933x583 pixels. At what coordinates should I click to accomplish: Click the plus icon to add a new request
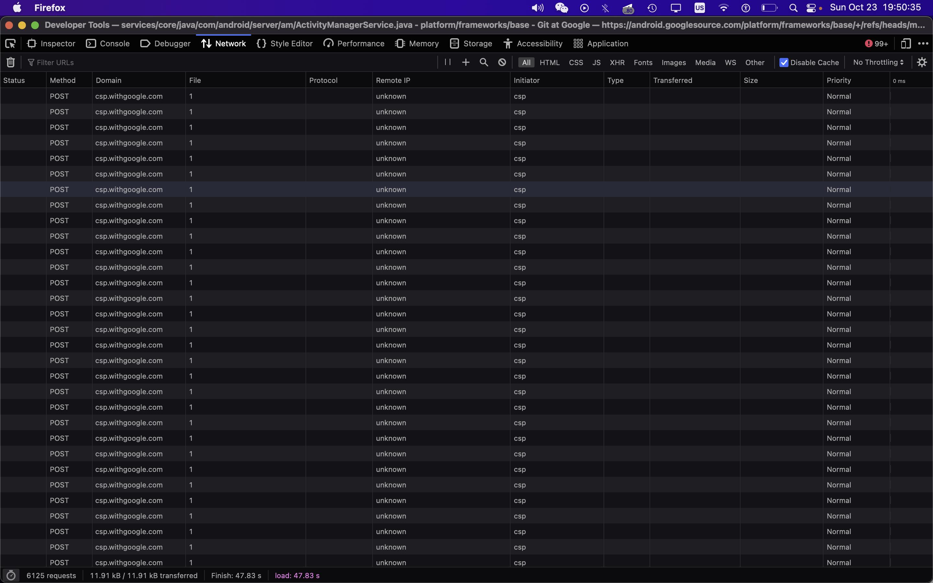click(466, 63)
